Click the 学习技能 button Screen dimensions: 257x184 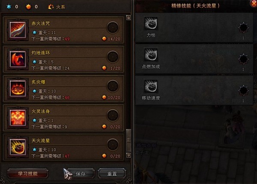(x=28, y=174)
